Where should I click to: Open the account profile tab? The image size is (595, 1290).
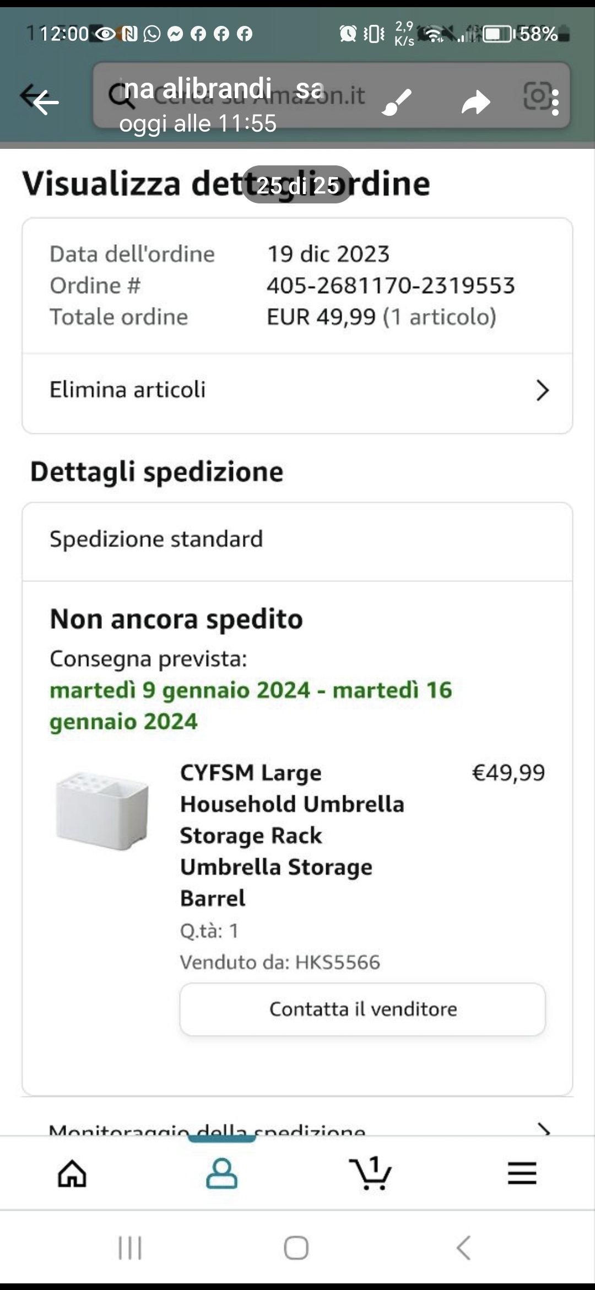point(221,1173)
